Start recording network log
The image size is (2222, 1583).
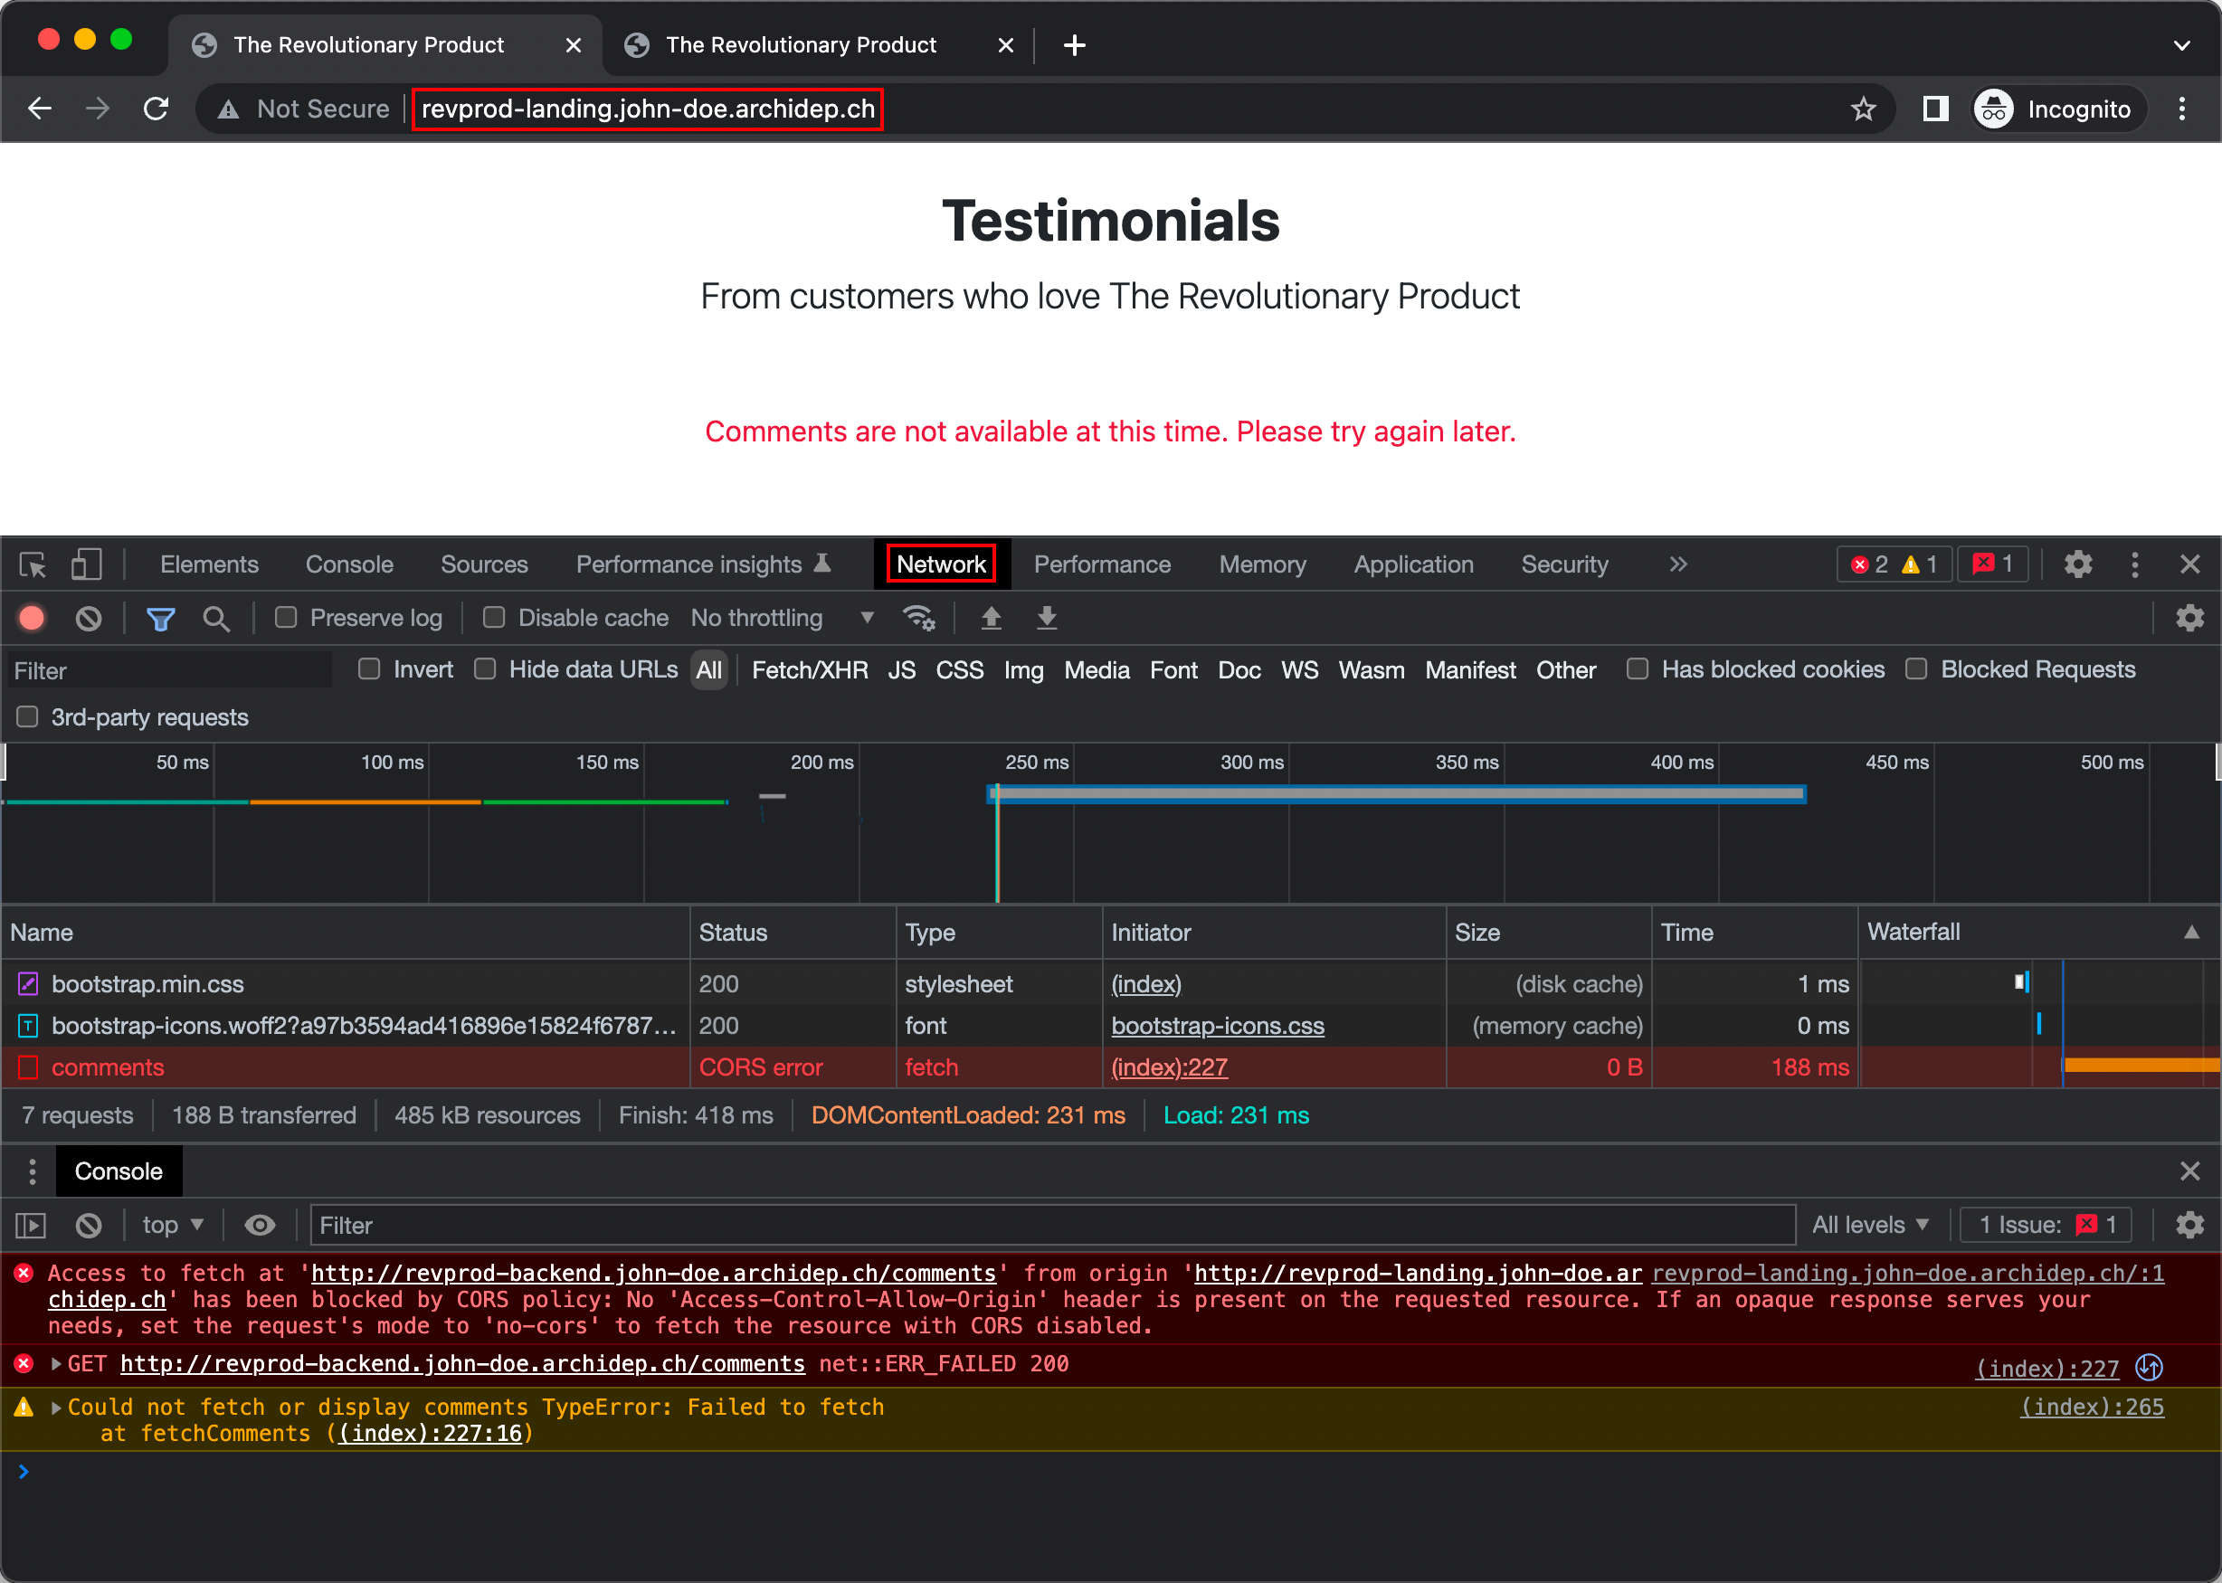31,618
